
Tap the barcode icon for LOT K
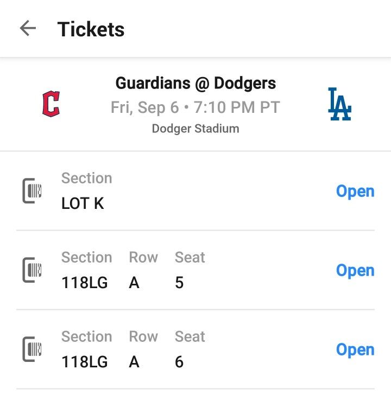click(32, 191)
